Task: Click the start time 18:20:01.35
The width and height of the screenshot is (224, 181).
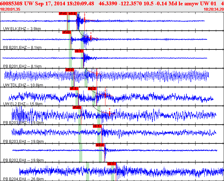Action: coord(10,9)
